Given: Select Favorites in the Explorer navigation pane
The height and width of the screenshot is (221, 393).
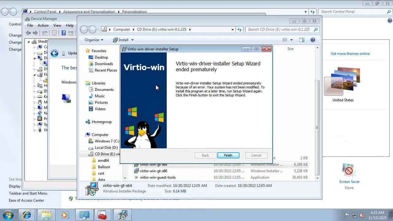Looking at the screenshot, I should coord(99,51).
